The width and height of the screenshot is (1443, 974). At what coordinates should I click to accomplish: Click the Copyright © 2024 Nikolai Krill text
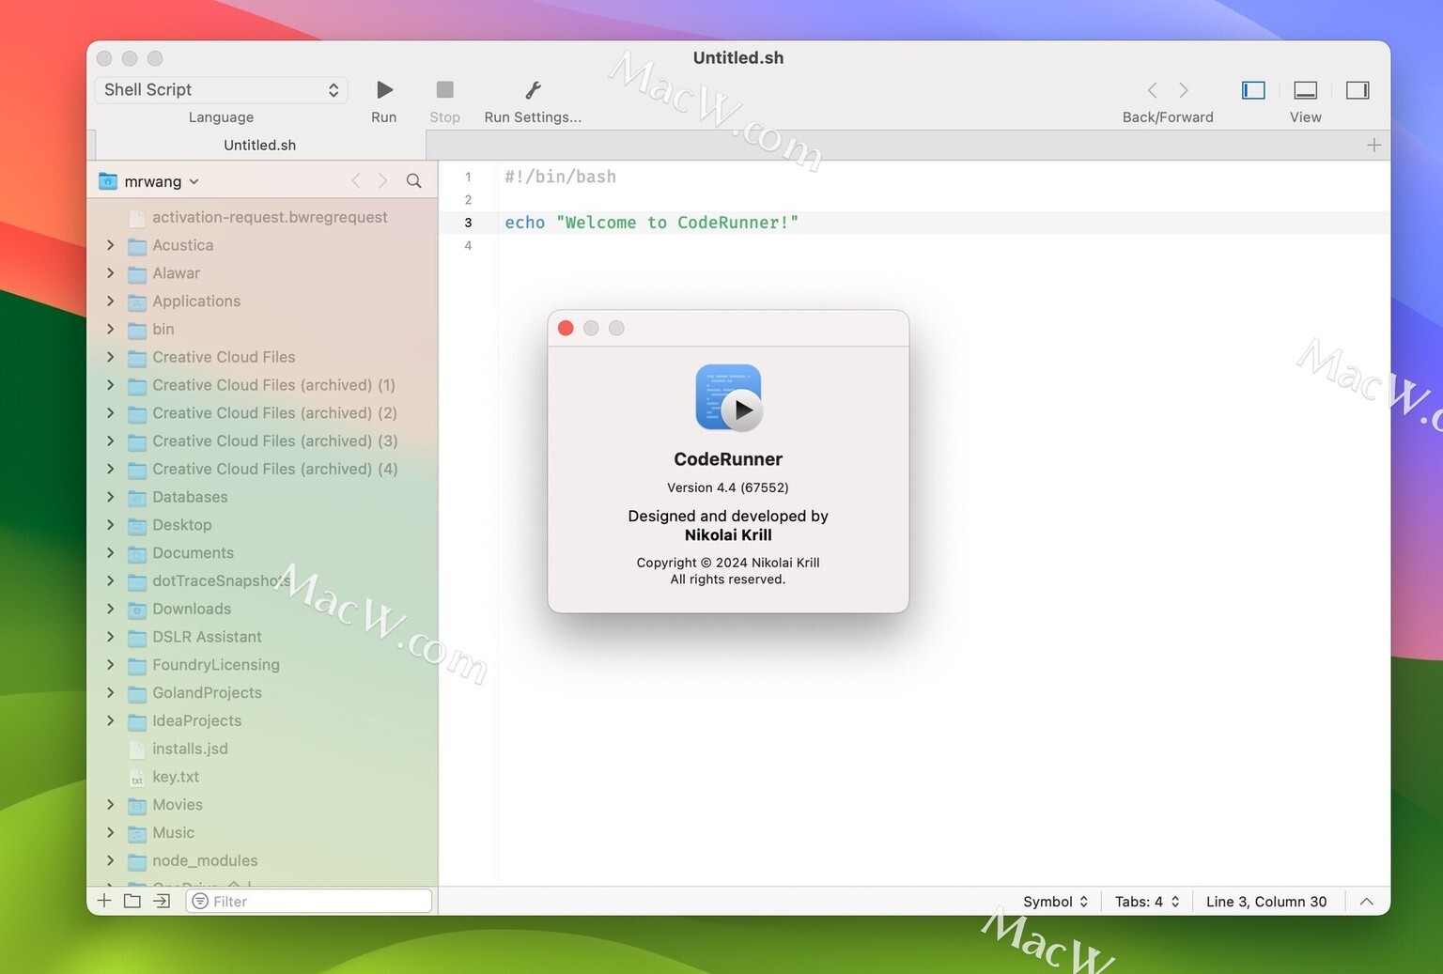728,563
